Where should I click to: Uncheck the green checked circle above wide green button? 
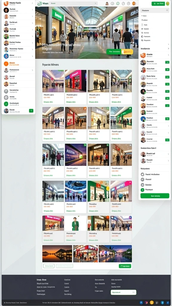click(x=142, y=190)
